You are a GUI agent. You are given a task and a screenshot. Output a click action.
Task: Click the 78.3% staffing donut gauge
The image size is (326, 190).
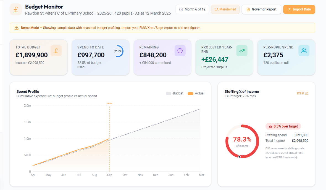tap(242, 142)
